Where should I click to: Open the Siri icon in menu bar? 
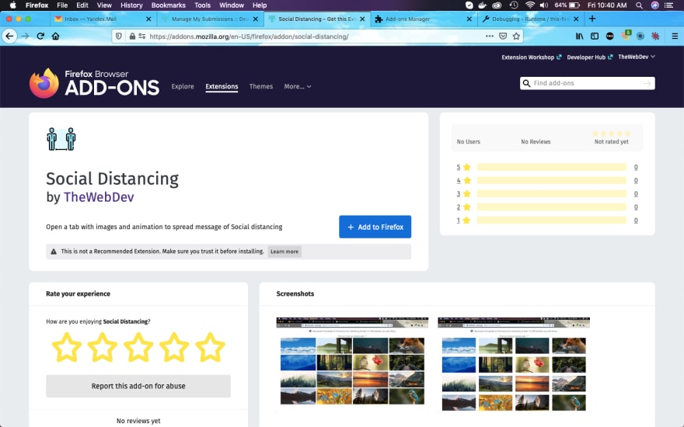pos(654,5)
